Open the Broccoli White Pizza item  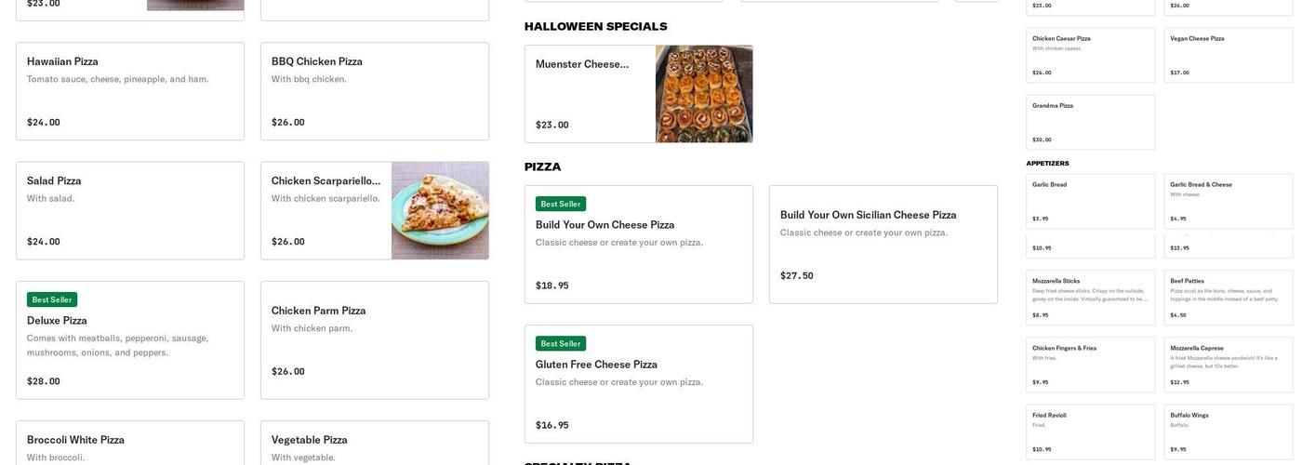click(x=130, y=444)
